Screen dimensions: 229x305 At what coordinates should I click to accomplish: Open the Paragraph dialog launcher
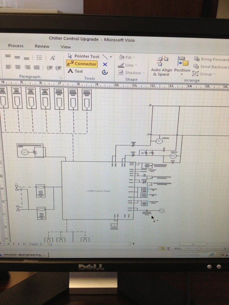(x=60, y=77)
